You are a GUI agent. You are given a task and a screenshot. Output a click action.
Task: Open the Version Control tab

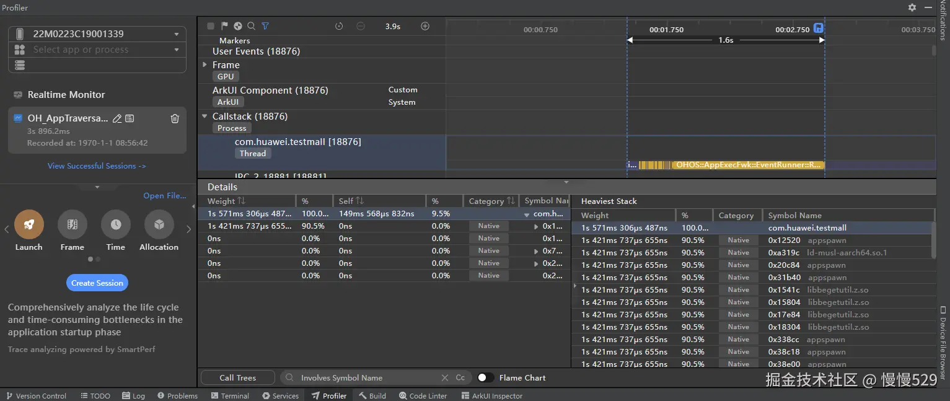click(36, 395)
